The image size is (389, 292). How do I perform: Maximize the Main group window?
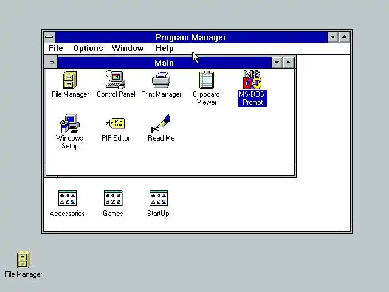(288, 62)
